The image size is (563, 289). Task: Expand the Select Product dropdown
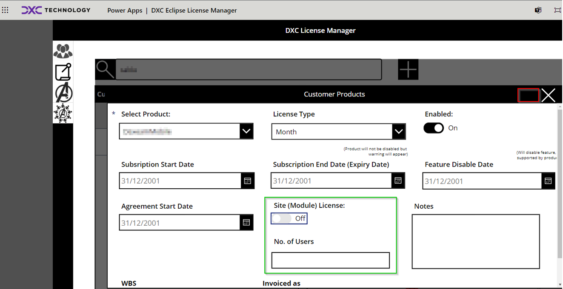246,131
